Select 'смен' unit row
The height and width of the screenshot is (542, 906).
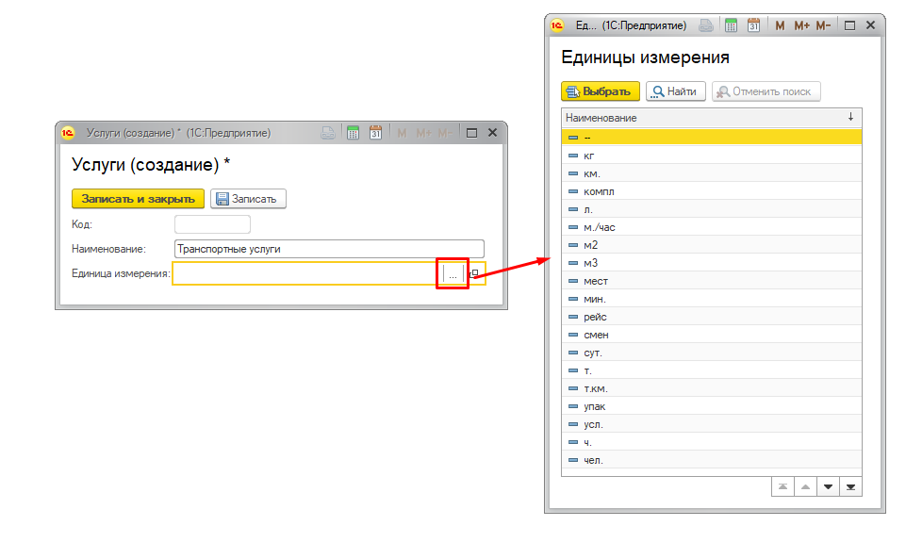(711, 335)
